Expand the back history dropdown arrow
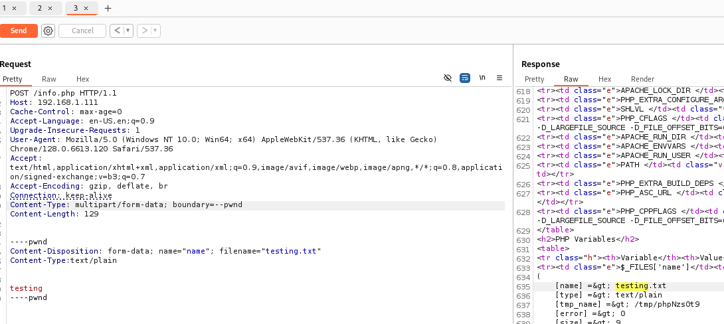Screen dimensions: 724x324 pyautogui.click(x=128, y=31)
